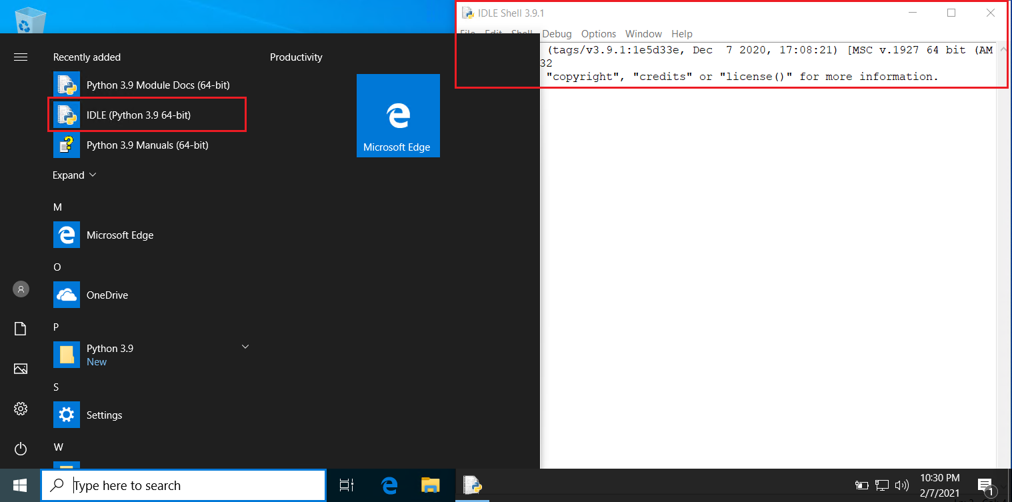This screenshot has width=1012, height=502.
Task: Open the Window menu in IDLE Shell
Action: pos(643,34)
